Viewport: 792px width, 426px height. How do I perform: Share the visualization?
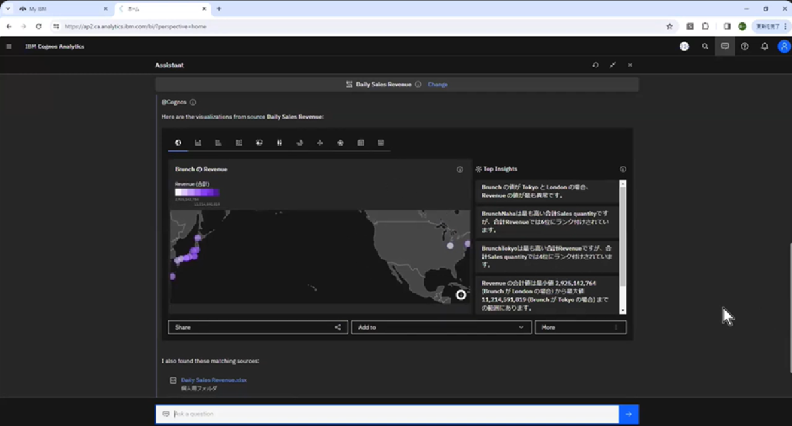[x=258, y=327]
